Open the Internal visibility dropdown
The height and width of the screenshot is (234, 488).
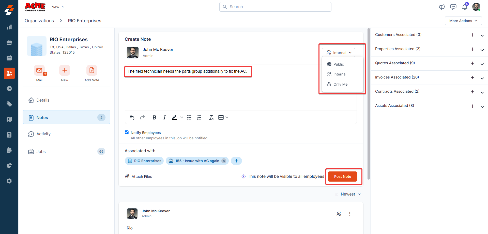coord(339,53)
